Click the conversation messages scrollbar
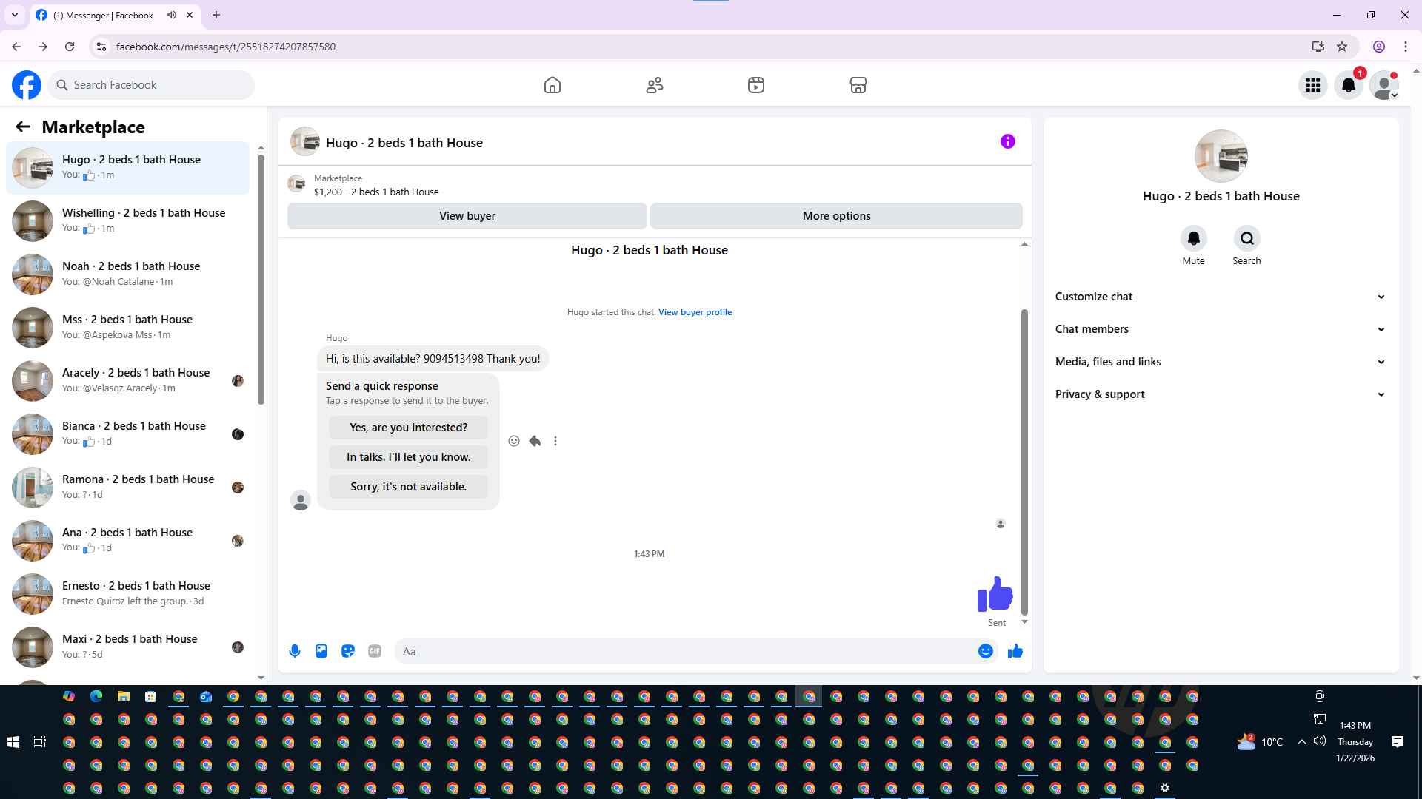This screenshot has height=799, width=1422. tap(1025, 462)
